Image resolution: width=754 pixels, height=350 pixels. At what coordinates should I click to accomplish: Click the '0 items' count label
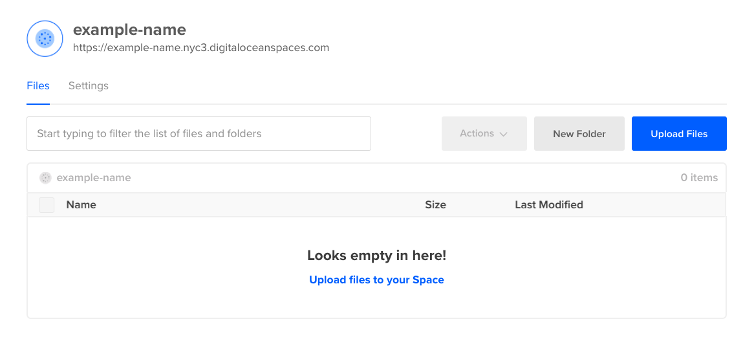(699, 178)
